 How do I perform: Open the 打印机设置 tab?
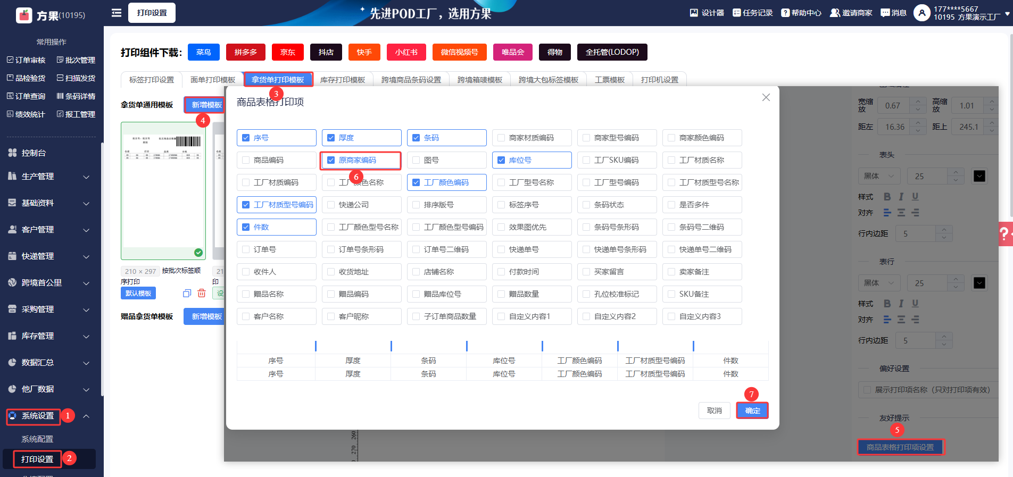(x=659, y=80)
